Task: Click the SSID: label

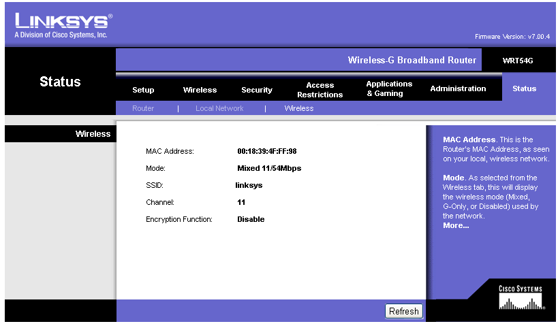Action: click(155, 185)
